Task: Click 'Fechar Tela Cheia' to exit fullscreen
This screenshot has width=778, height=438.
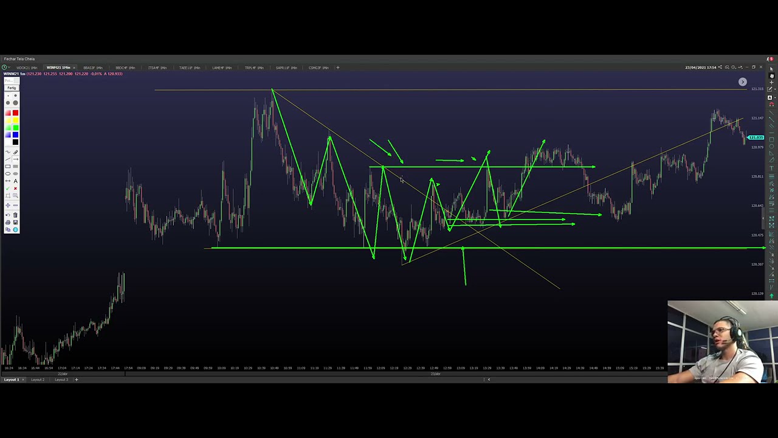Action: [x=19, y=59]
